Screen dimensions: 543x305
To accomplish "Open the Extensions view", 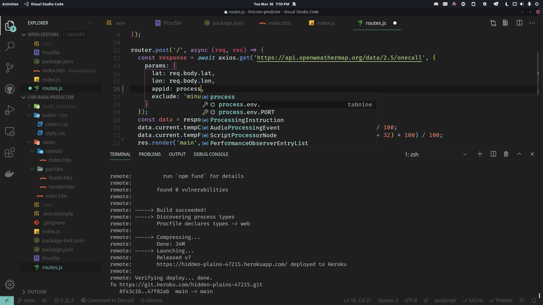I will pyautogui.click(x=10, y=153).
